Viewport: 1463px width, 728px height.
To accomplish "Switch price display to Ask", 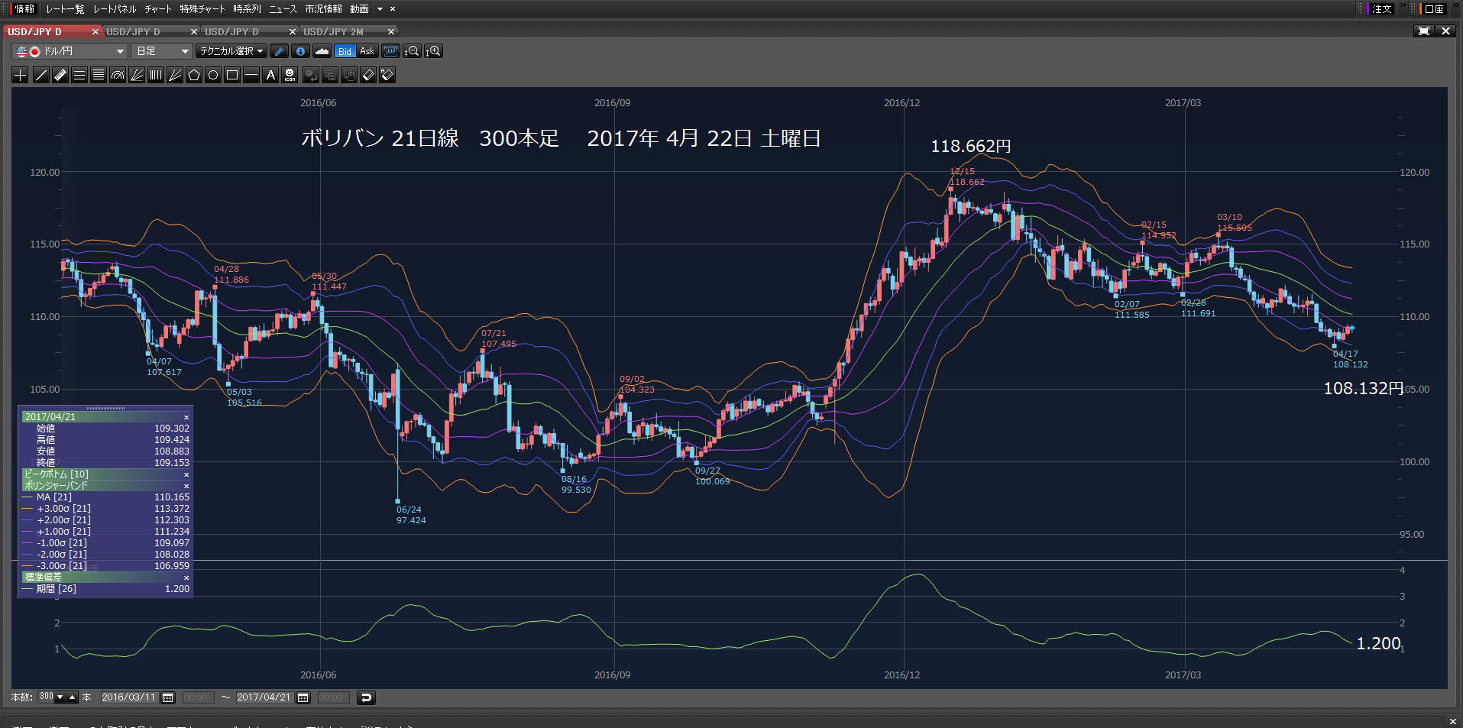I will [x=367, y=51].
